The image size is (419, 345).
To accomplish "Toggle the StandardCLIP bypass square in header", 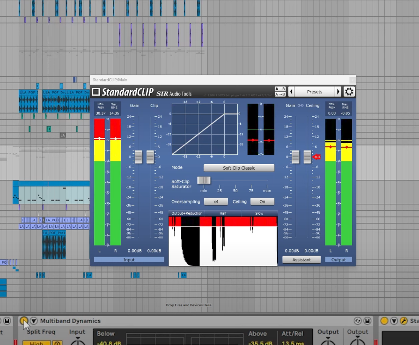I will click(96, 92).
